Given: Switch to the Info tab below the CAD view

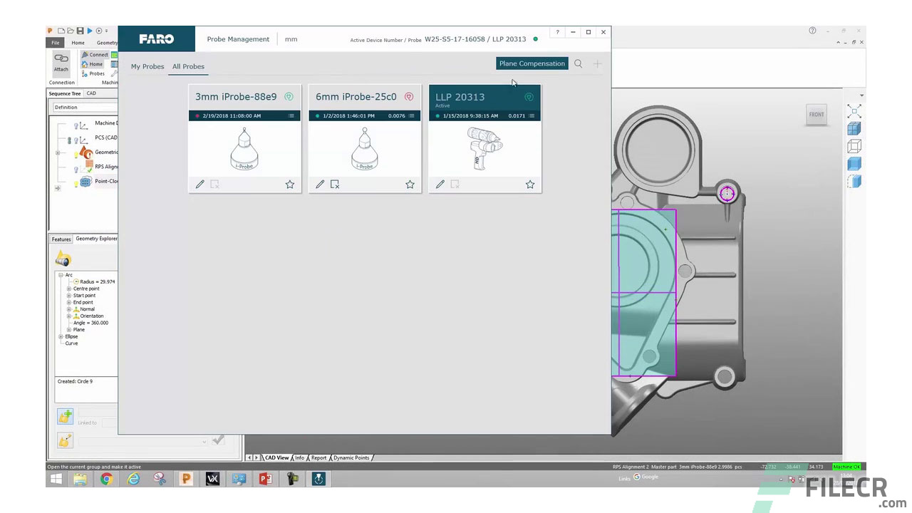Looking at the screenshot, I should (299, 457).
